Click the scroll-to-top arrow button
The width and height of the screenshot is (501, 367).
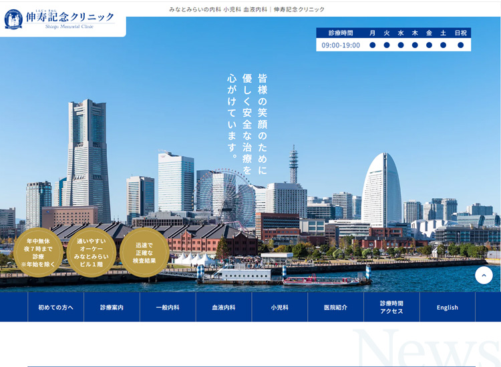tap(484, 275)
